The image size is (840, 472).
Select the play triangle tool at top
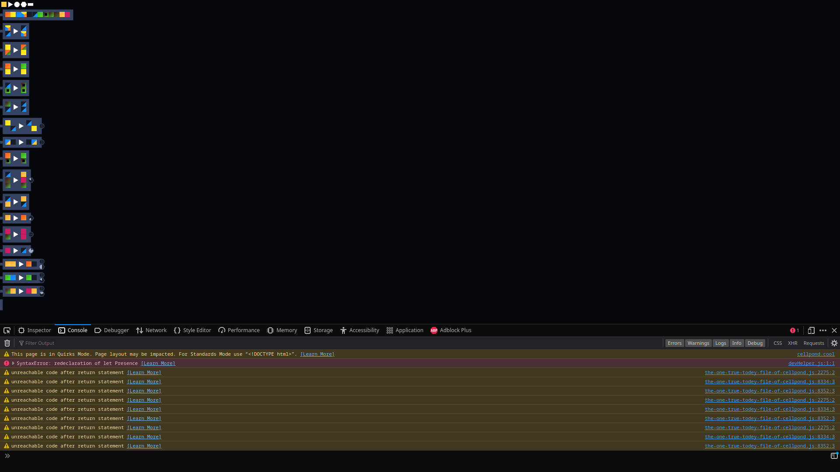point(10,4)
